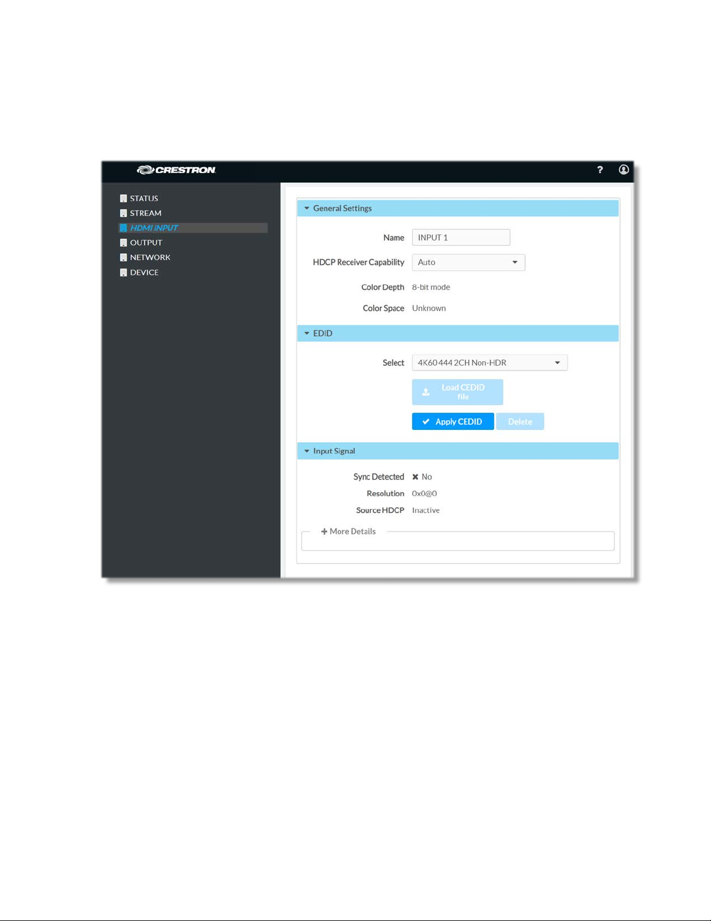Screen dimensions: 711x921
Task: Click the OUTPUT sidebar icon
Action: click(x=123, y=243)
